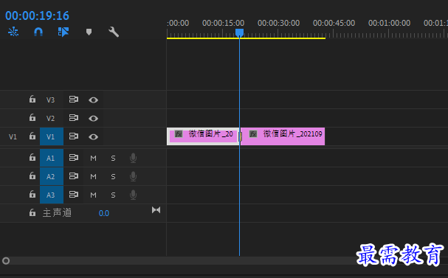Toggle lock on master track 主声道
This screenshot has height=278, width=448.
tap(32, 212)
